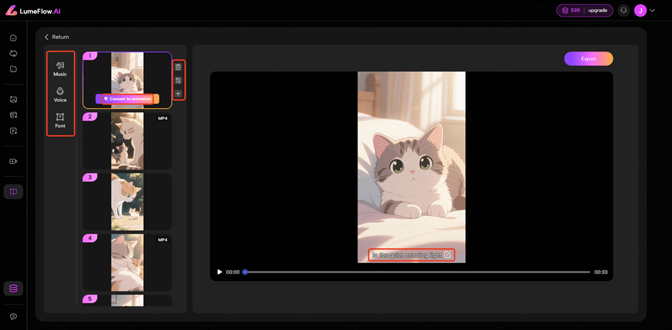Edit the subtitle with pencil icon
This screenshot has height=330, width=672.
448,255
